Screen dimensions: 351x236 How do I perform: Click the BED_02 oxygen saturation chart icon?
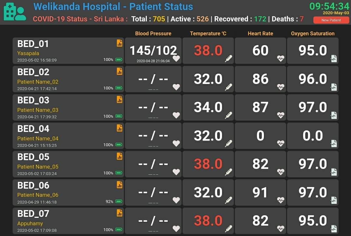(x=333, y=87)
